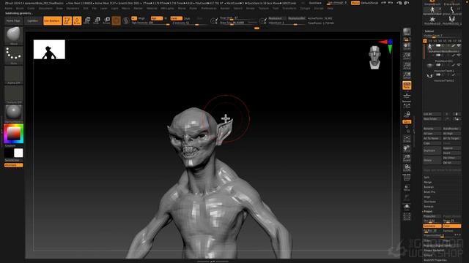Click the Floor grid icon
The image size is (469, 263).
tap(407, 95)
